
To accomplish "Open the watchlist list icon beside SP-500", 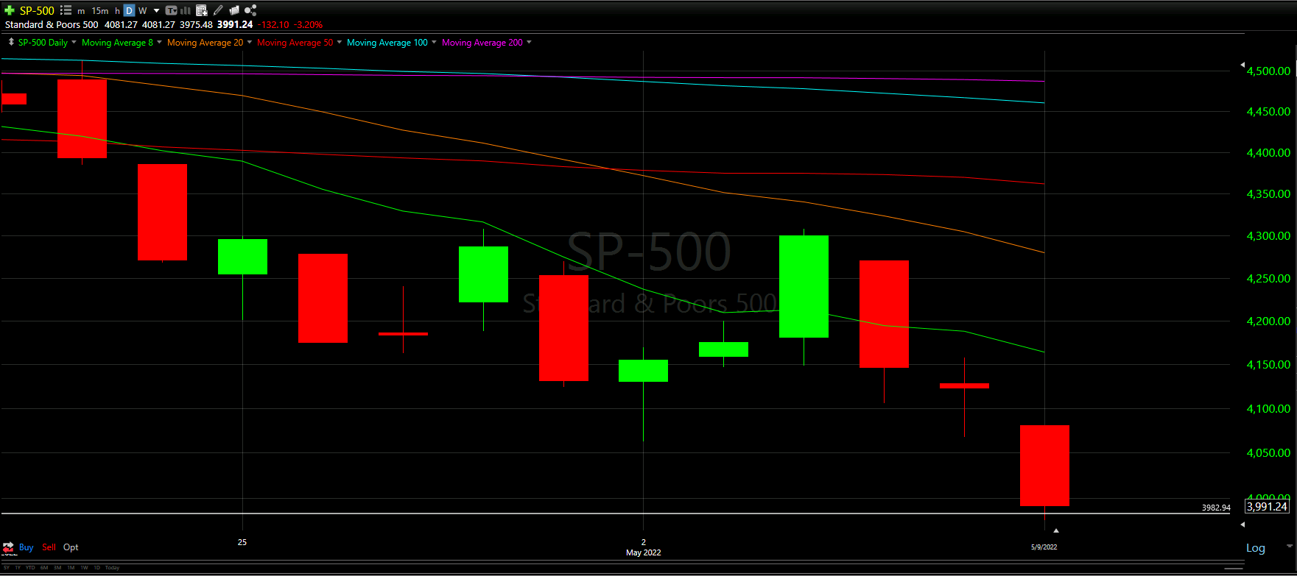I will pos(66,10).
